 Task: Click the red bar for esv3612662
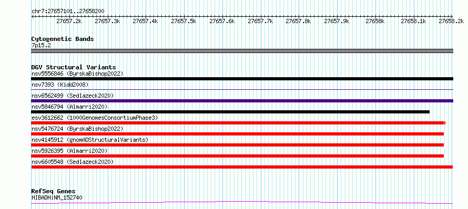pyautogui.click(x=238, y=123)
